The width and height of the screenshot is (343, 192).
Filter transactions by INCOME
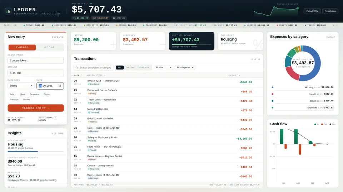[130, 68]
